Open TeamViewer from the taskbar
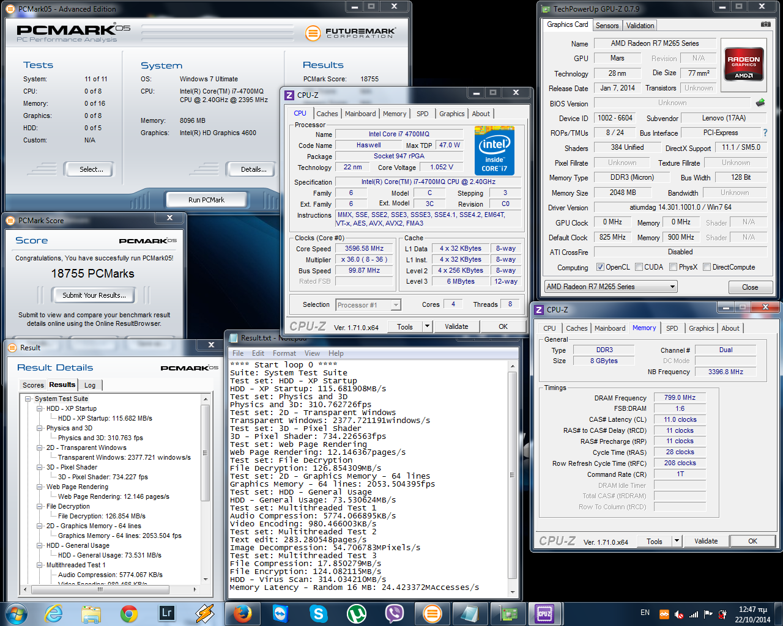 [280, 613]
